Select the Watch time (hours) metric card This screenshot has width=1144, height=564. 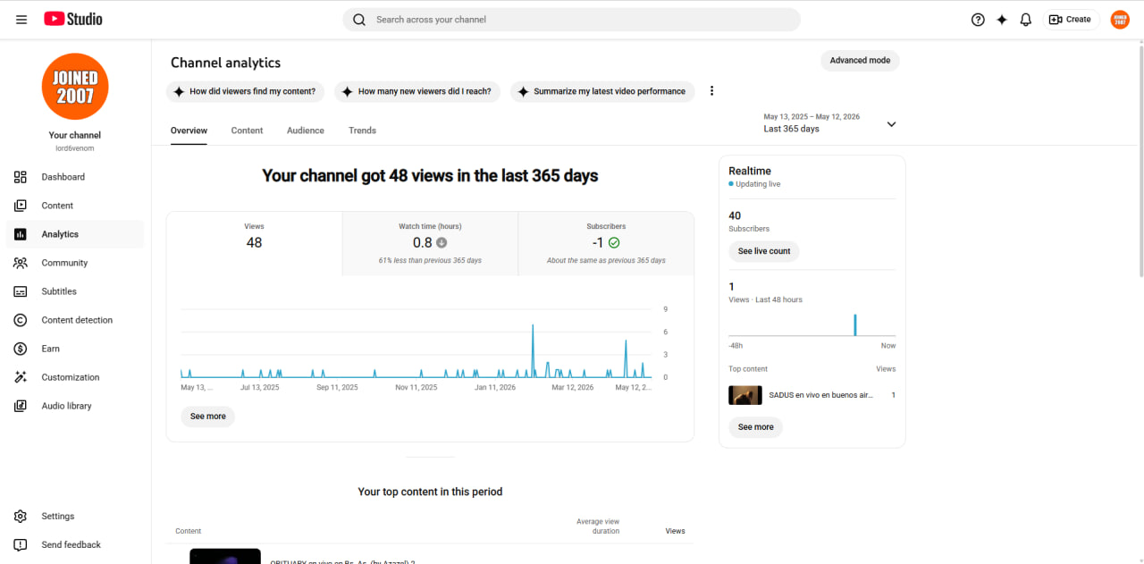coord(430,243)
